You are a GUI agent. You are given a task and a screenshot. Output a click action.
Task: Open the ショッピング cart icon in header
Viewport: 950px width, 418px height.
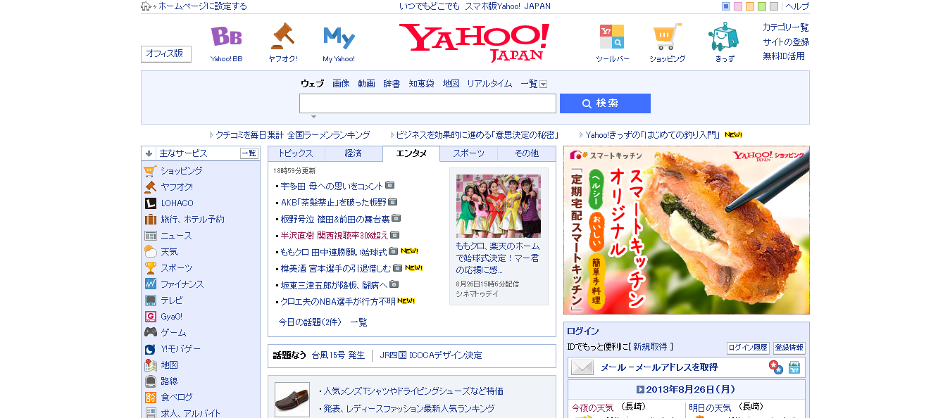click(667, 37)
